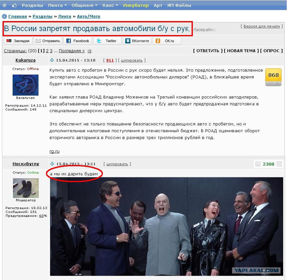This screenshot has width=287, height=280.
Task: Click the thumbs-up icon in navbar
Action: (x=14, y=5)
